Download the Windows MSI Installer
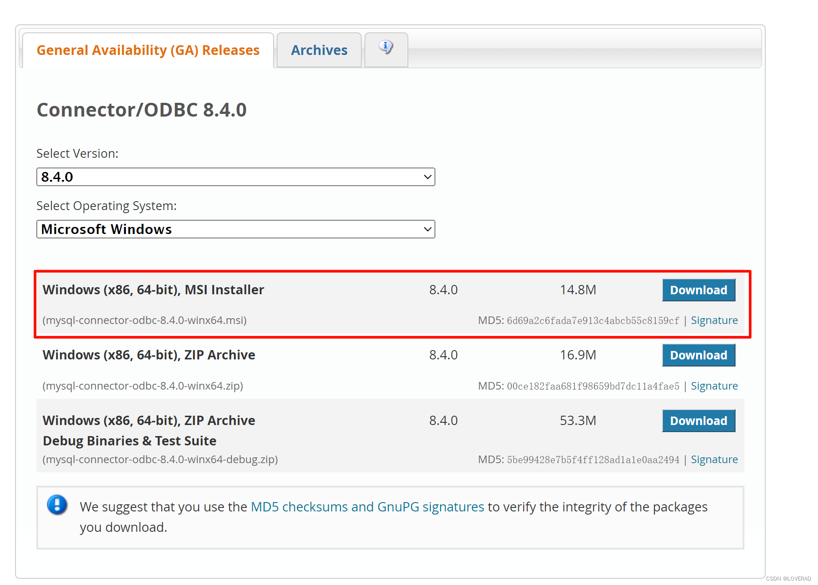Screen dimensions: 818x585 [698, 290]
